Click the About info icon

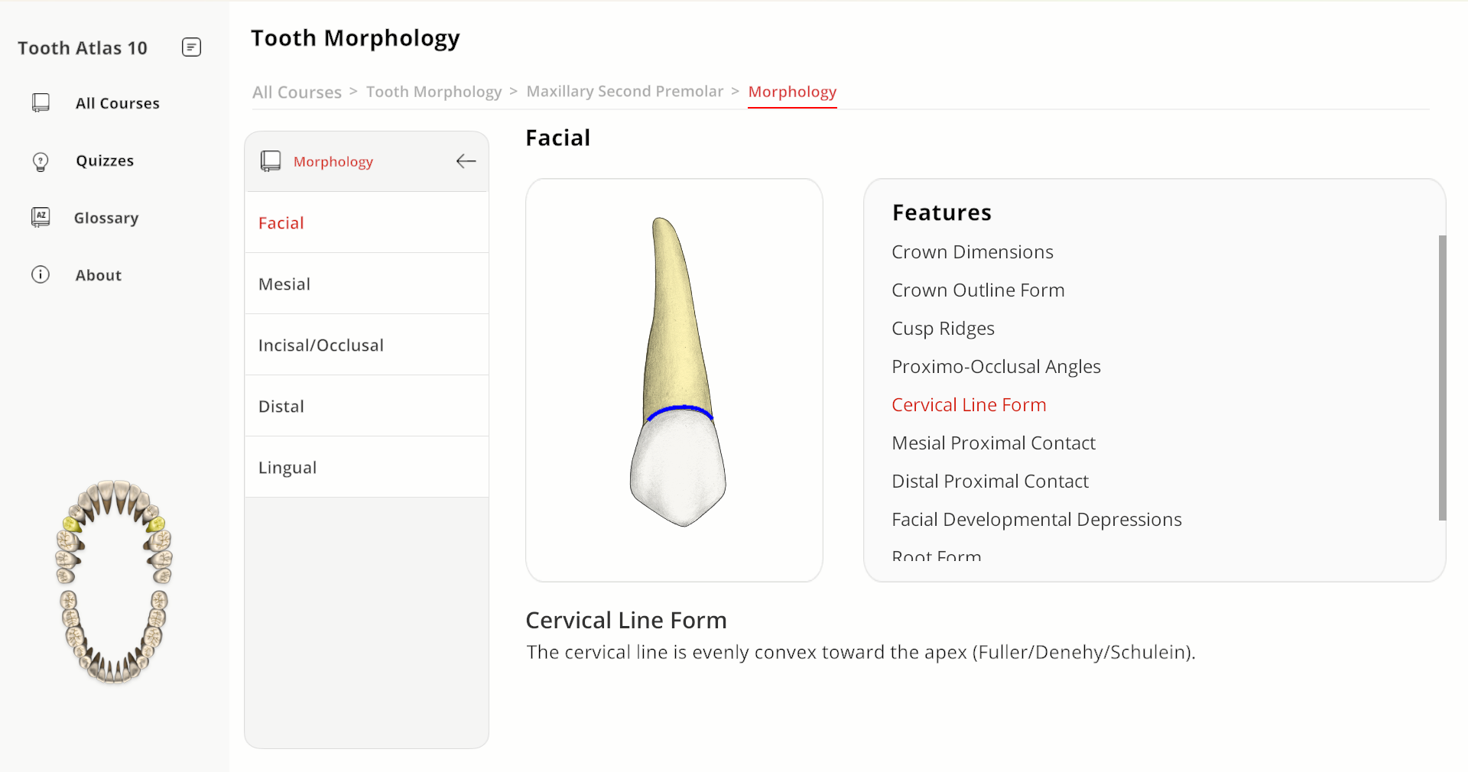[x=41, y=275]
